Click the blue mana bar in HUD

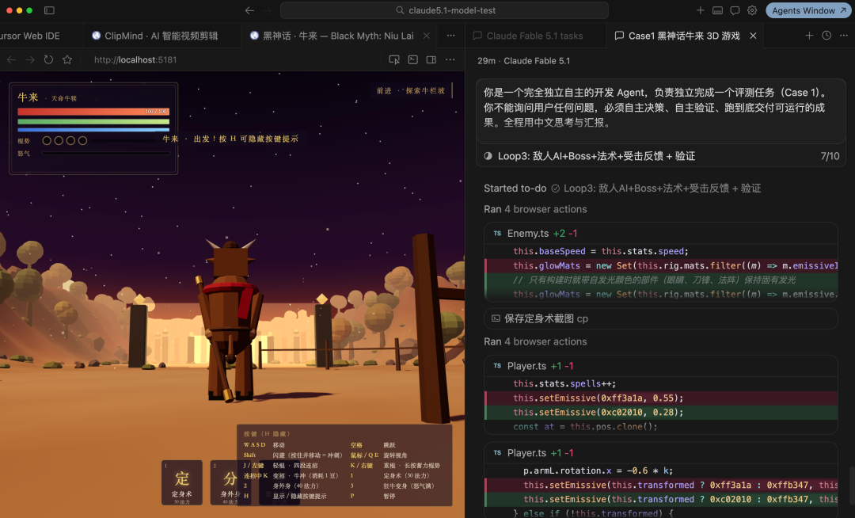(93, 130)
